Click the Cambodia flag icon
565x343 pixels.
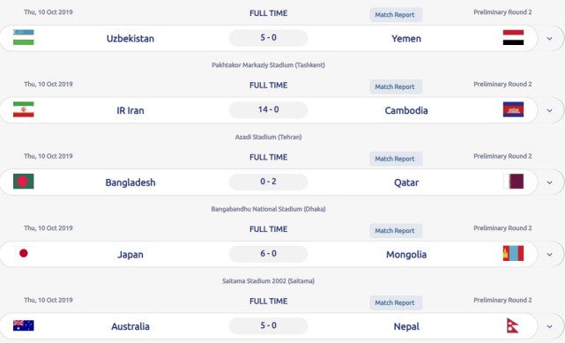point(513,109)
